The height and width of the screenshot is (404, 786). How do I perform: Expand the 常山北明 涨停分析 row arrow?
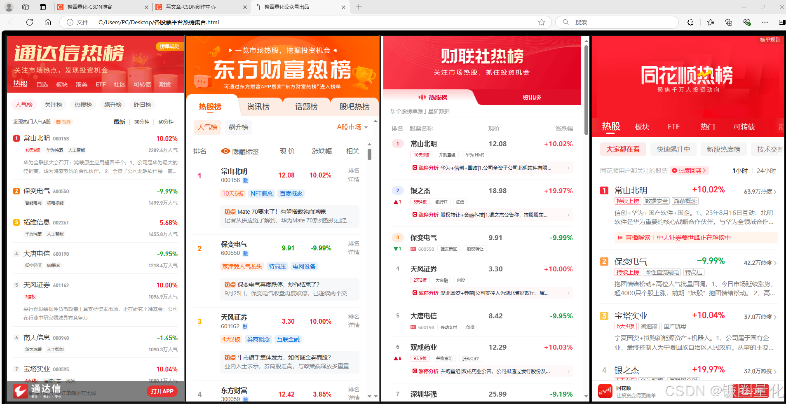tap(568, 168)
